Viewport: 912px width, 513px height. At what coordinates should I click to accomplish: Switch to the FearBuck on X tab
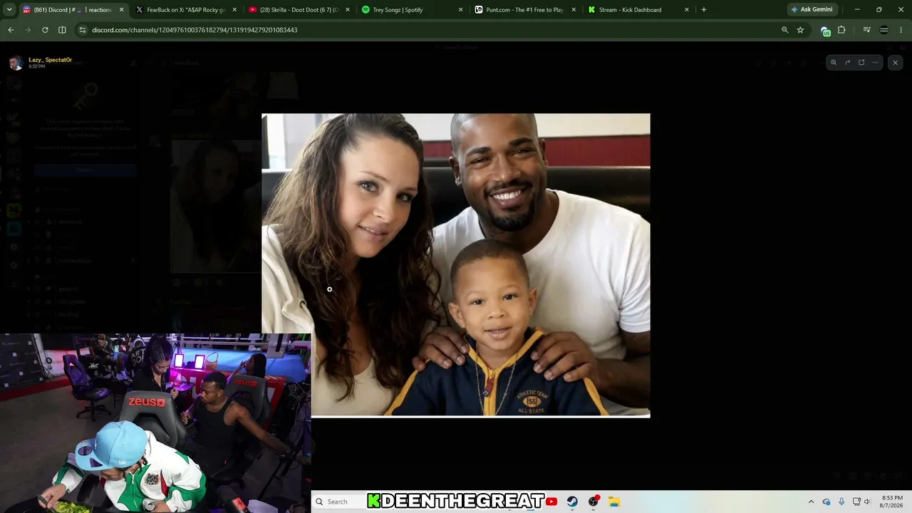tap(186, 10)
